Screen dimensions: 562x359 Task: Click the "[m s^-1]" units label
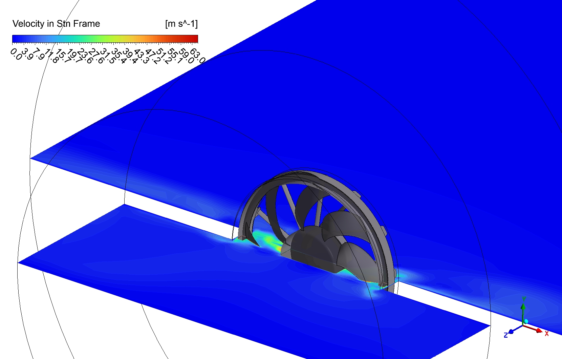tap(181, 24)
